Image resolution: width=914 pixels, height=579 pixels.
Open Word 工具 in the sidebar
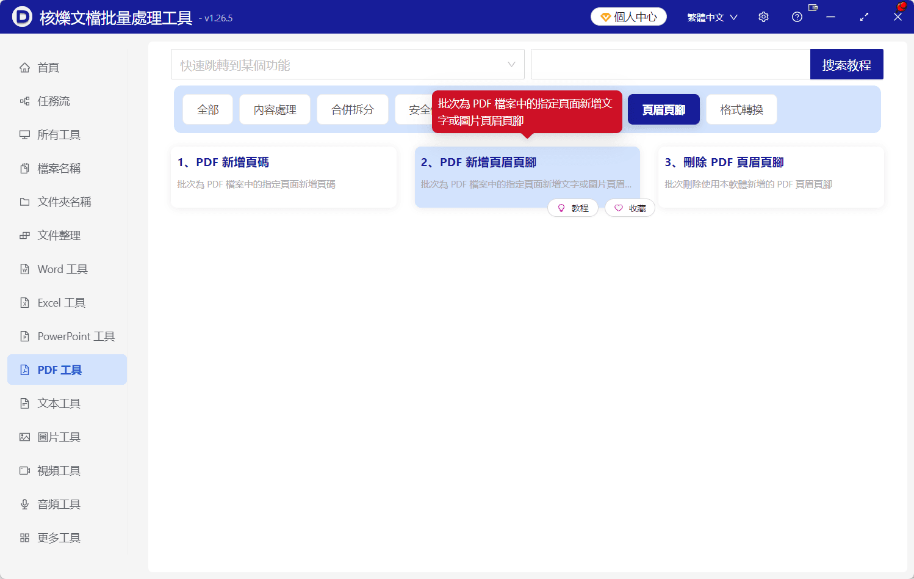point(67,269)
